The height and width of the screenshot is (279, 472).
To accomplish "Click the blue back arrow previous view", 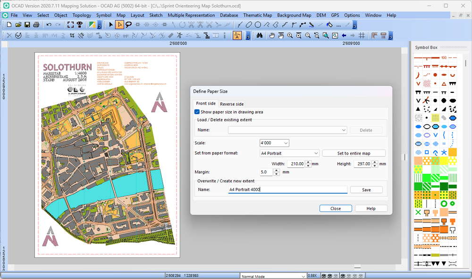I will tap(344, 35).
